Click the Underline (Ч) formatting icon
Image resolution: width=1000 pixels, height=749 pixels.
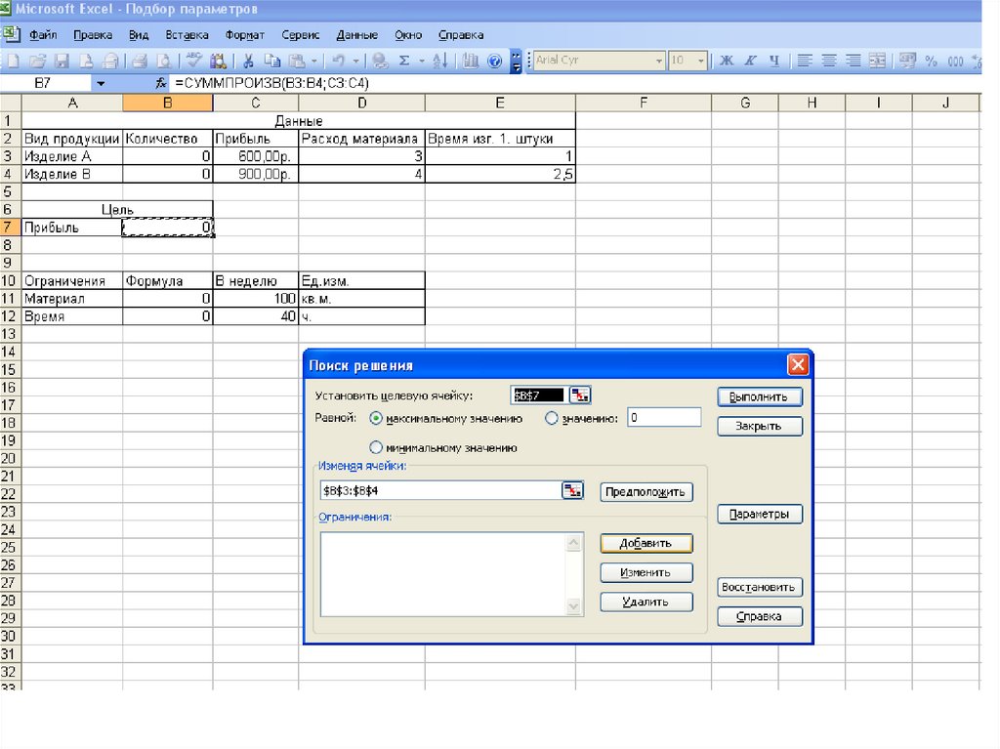tap(774, 61)
